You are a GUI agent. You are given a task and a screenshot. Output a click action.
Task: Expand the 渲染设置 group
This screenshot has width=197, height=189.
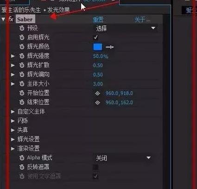tap(13, 149)
